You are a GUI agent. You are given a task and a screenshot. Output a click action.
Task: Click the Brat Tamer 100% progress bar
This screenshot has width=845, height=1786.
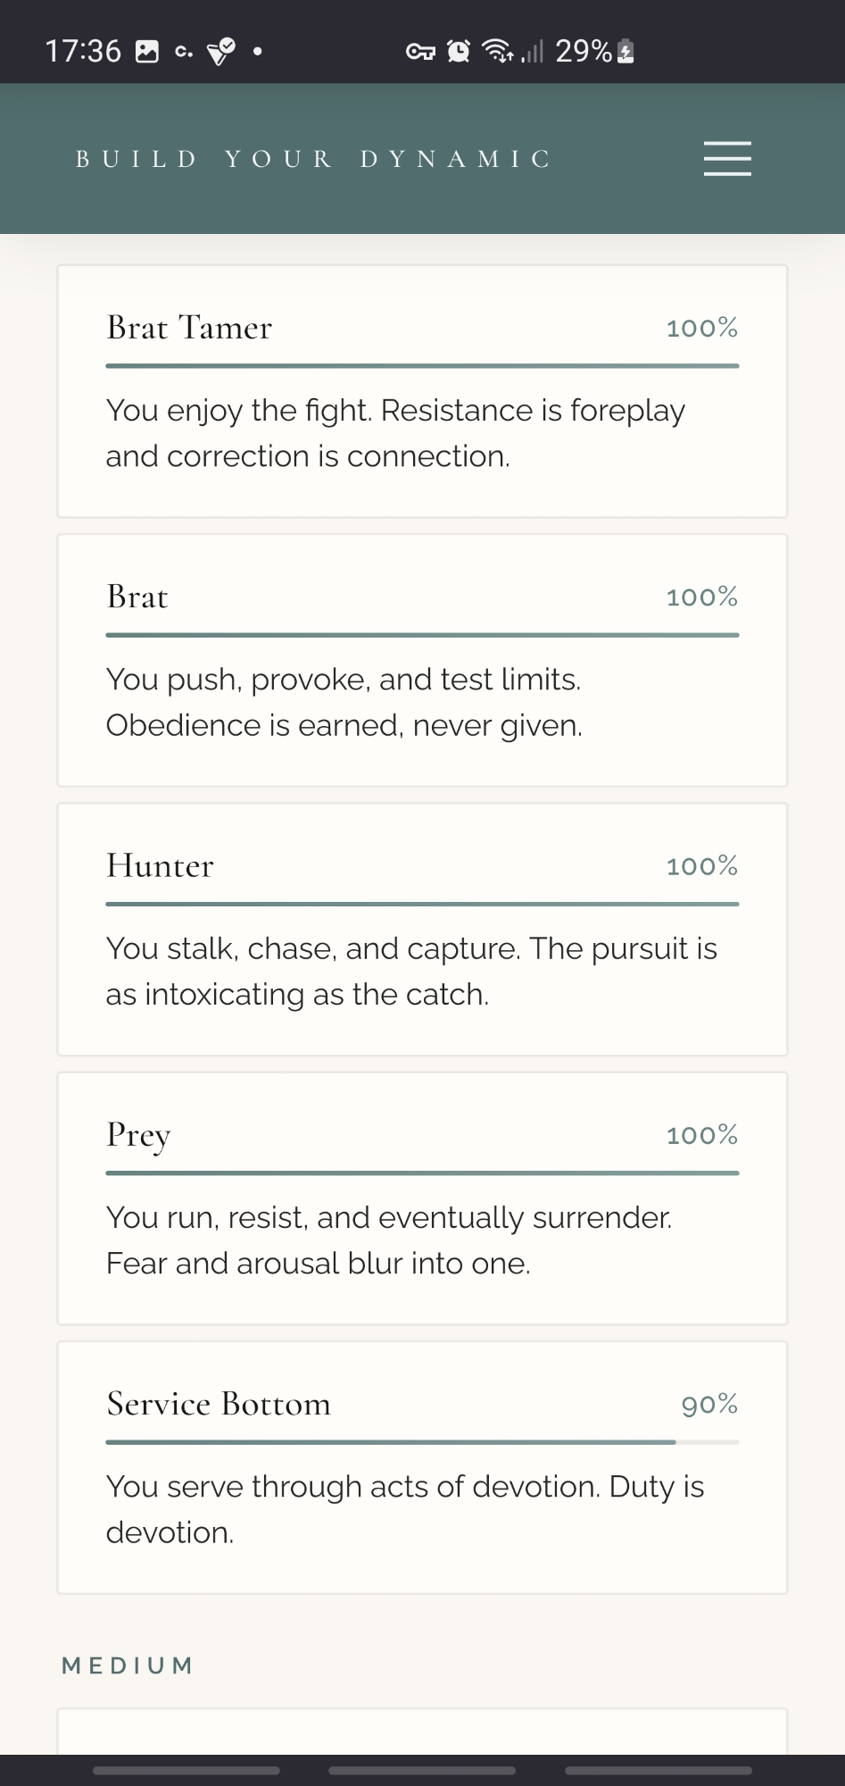click(422, 366)
